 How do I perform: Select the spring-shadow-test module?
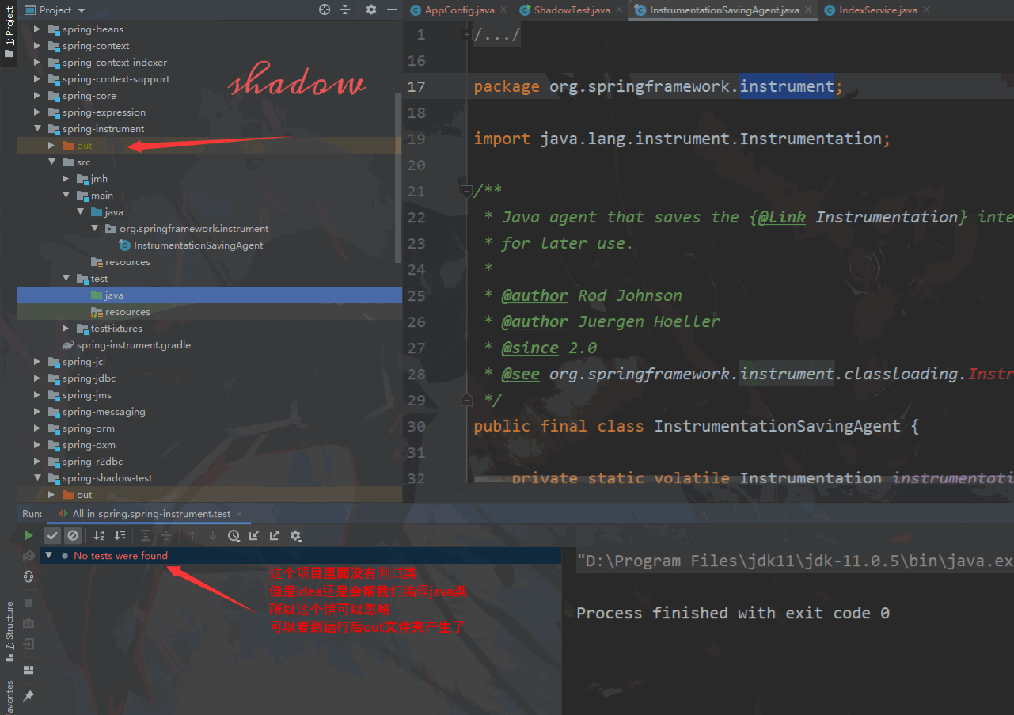pos(108,478)
